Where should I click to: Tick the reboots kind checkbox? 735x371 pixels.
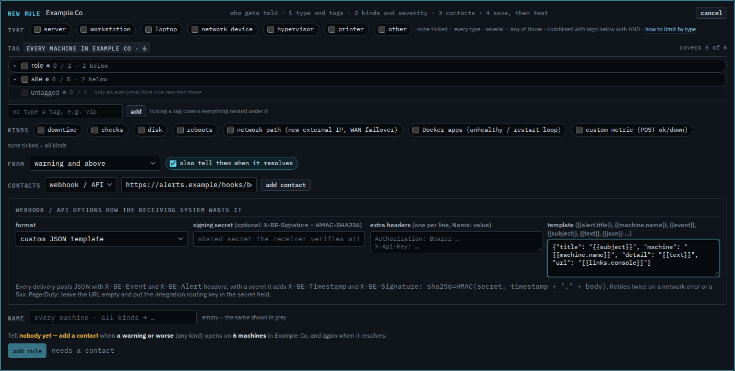tap(180, 130)
